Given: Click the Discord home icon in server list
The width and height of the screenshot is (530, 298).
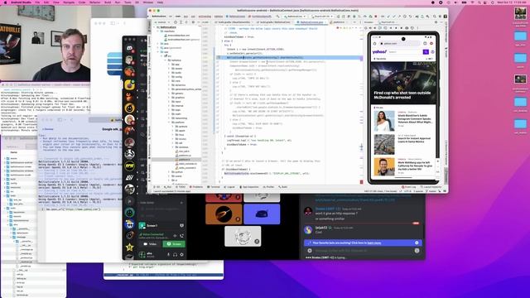Looking at the screenshot, I should tap(129, 49).
